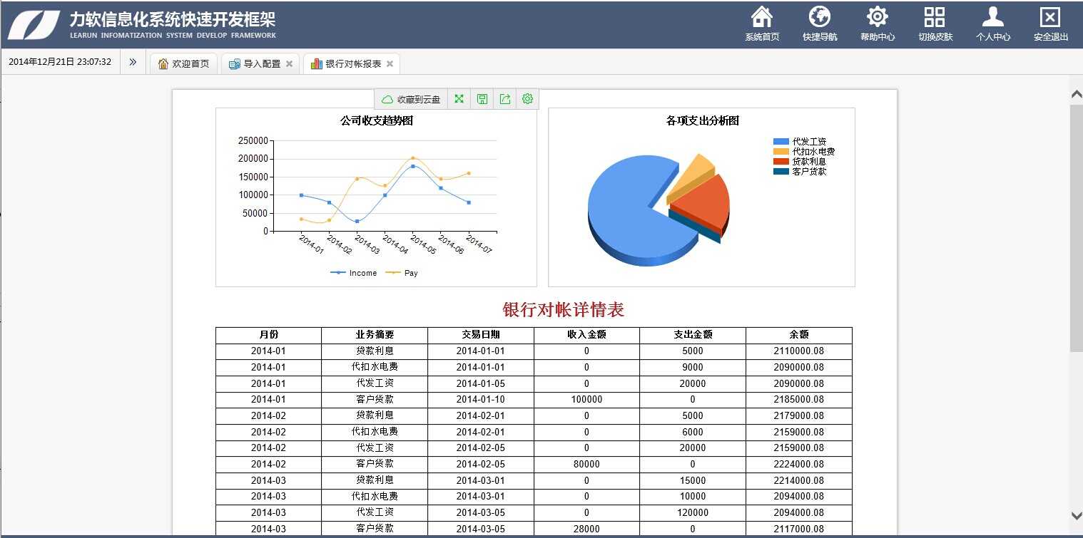Viewport: 1083px width, 538px height.
Task: Click 切换皮肤 to switch skin
Action: pos(935,24)
